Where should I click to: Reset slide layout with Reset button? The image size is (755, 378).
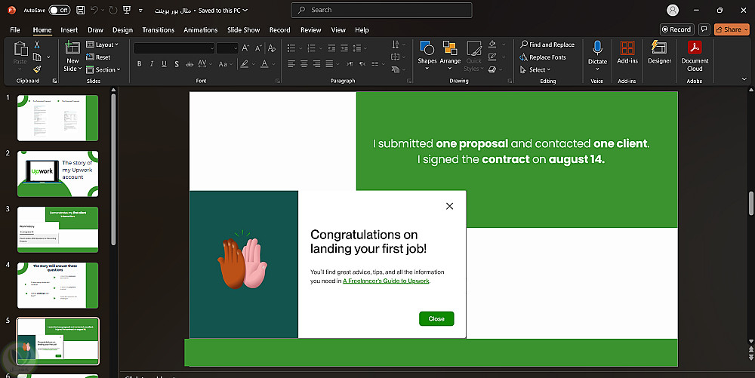tap(98, 57)
